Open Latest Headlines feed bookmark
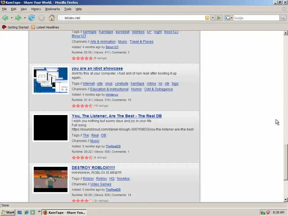The width and height of the screenshot is (288, 216). [45, 27]
